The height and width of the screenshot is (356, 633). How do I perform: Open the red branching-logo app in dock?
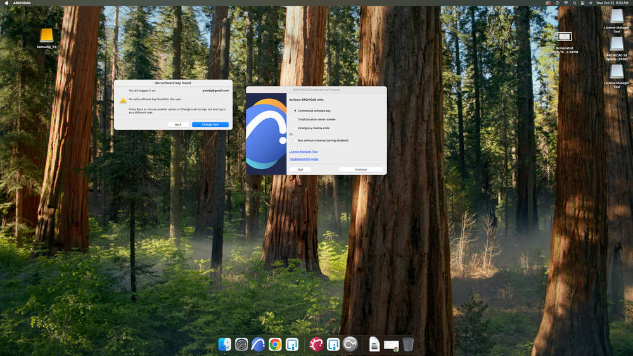(317, 345)
